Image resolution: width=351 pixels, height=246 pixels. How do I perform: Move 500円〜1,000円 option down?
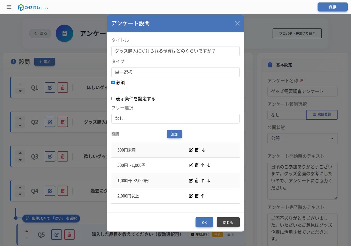tap(209, 165)
